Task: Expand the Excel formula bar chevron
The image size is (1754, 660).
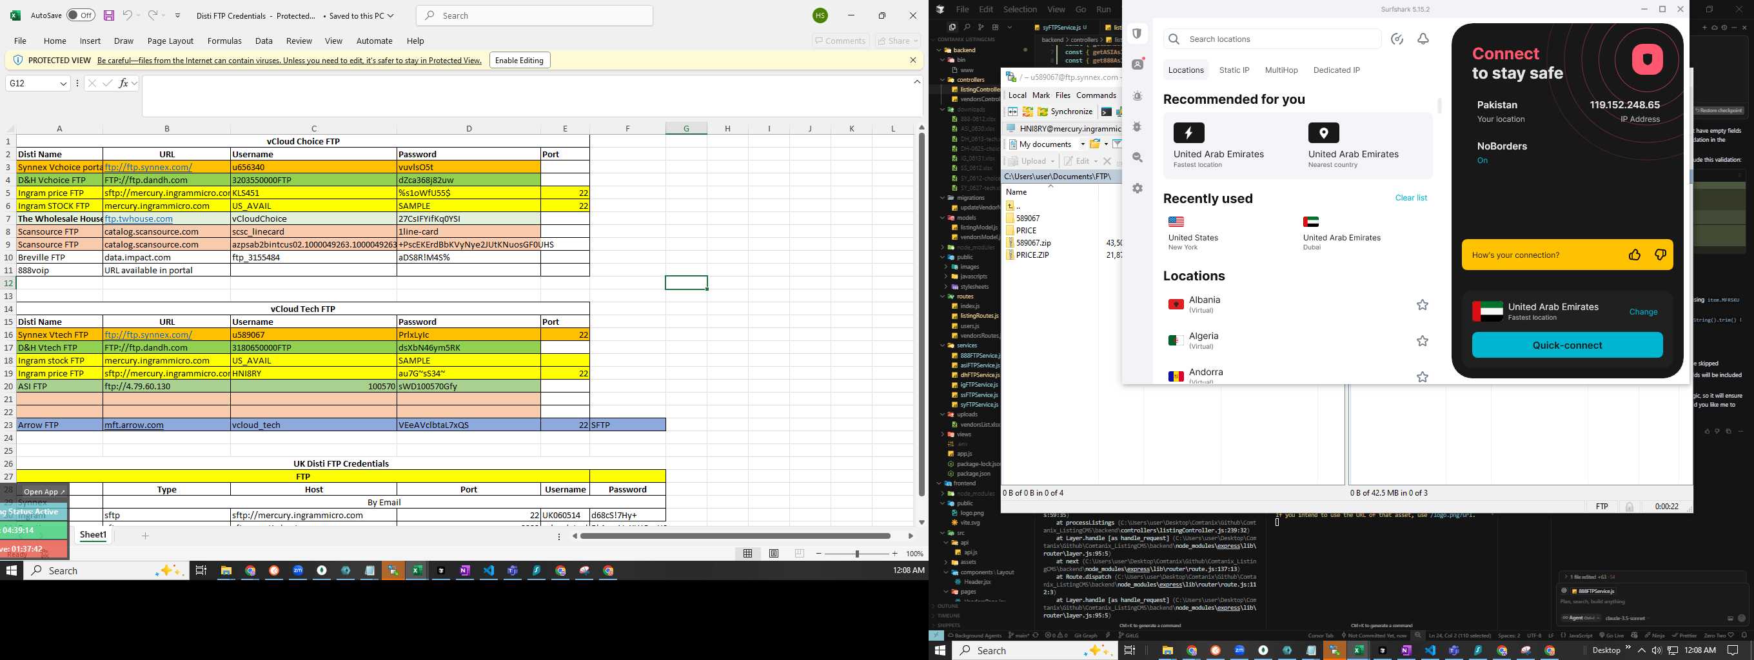Action: [x=917, y=82]
